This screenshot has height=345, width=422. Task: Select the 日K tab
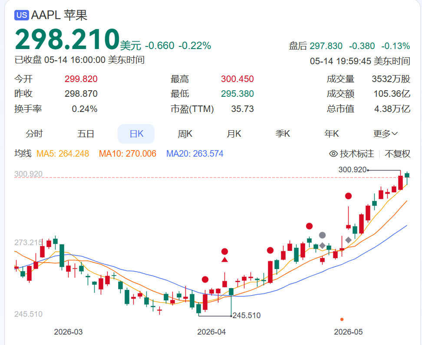coord(136,134)
